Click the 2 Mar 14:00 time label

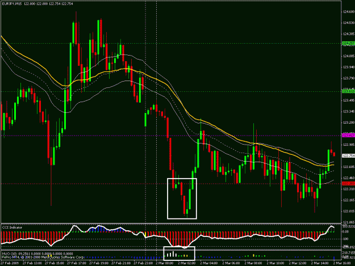[x=320, y=263]
